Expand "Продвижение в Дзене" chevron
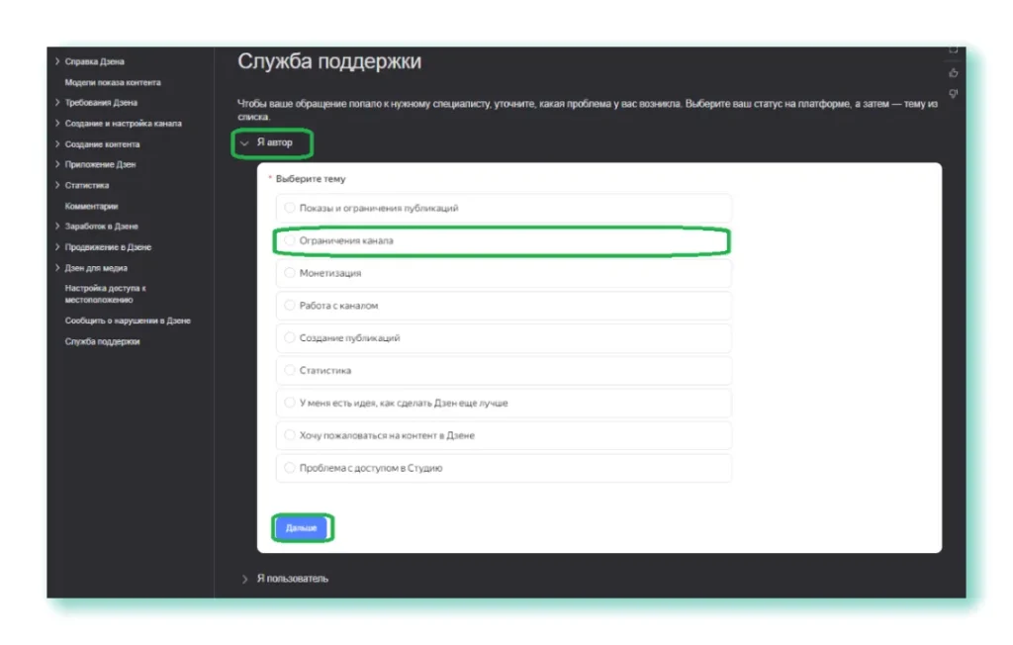This screenshot has height=645, width=1013. pyautogui.click(x=57, y=247)
